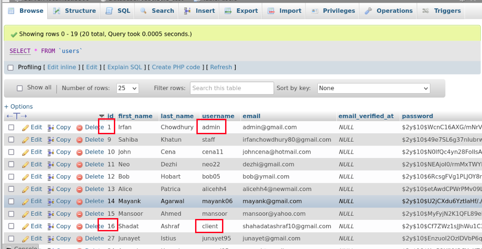Click the Search this table filter field
482x249 pixels.
(x=232, y=88)
